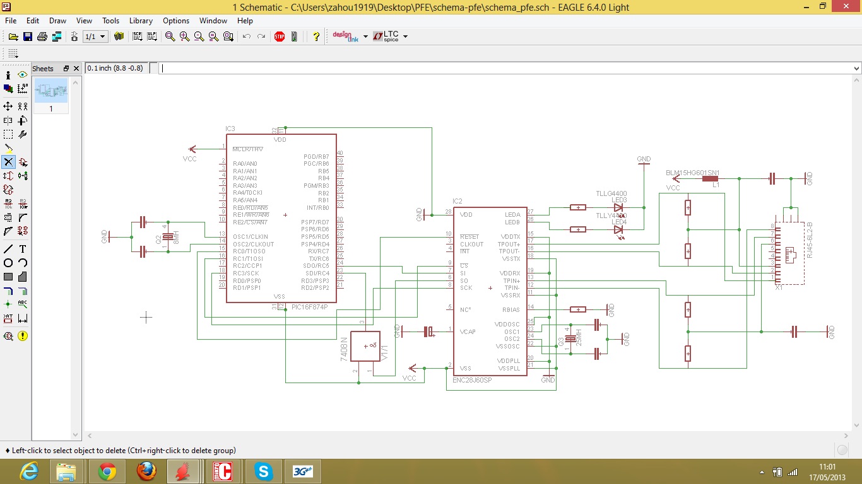Click the Save floppy disk icon
862x484 pixels.
point(28,37)
